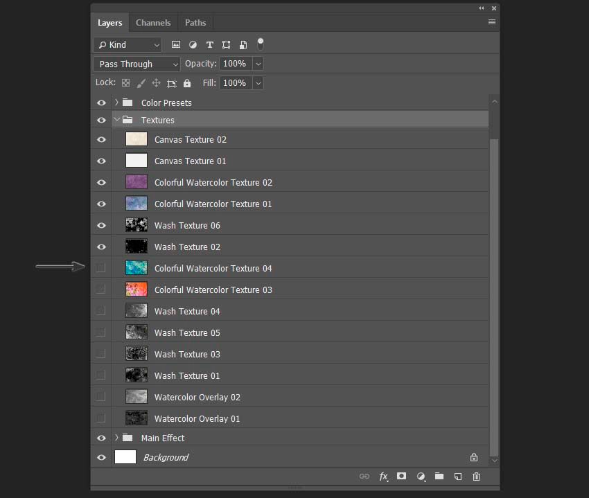
Task: Collapse the Textures group
Action: tap(117, 119)
